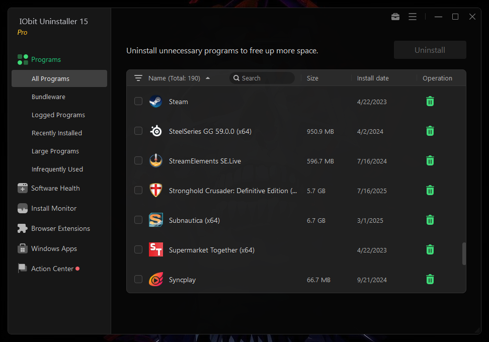Click the program list scrollbar thumb
Viewport: 489px width, 342px height.
tap(464, 254)
